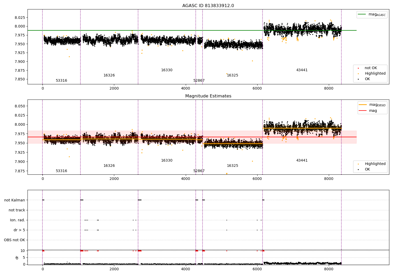Click the 'dr > 5' axis label
393x275 pixels.
tap(19, 230)
